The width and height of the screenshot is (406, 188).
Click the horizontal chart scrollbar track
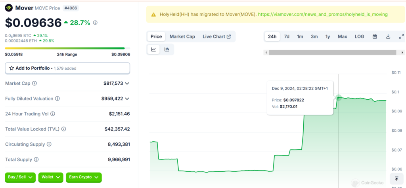pos(333,52)
